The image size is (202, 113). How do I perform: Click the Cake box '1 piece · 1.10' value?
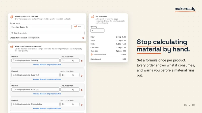coord(121,51)
